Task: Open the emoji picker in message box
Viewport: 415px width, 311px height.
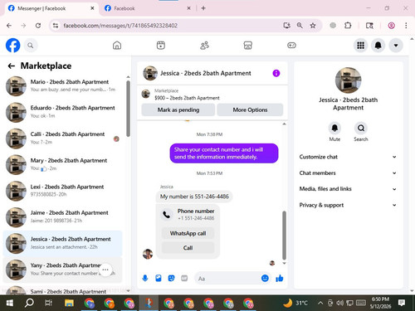Action: pyautogui.click(x=265, y=278)
